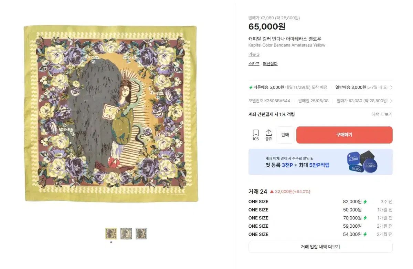The width and height of the screenshot is (413, 269).
Task: Click the lightning icon next to 82,000원
Action: click(365, 202)
